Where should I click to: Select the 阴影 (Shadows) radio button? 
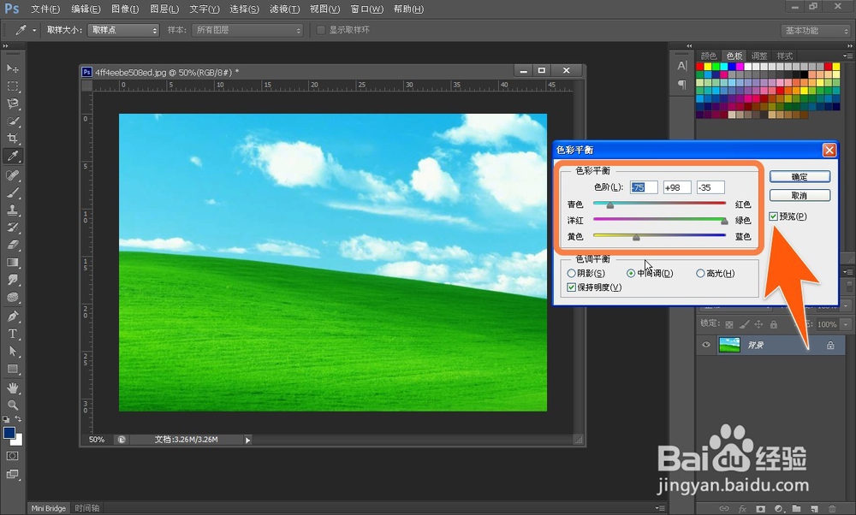point(572,273)
